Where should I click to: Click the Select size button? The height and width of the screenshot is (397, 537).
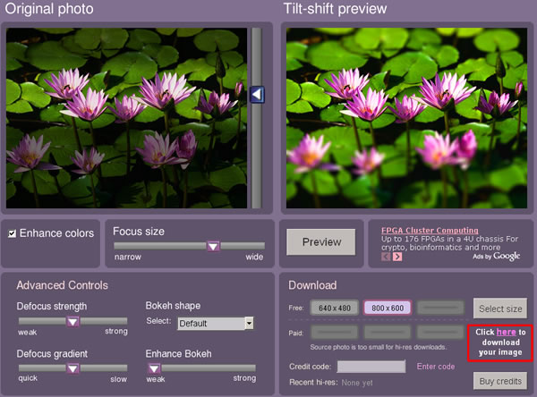click(499, 308)
